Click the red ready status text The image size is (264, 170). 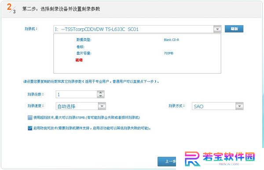[x=79, y=60]
